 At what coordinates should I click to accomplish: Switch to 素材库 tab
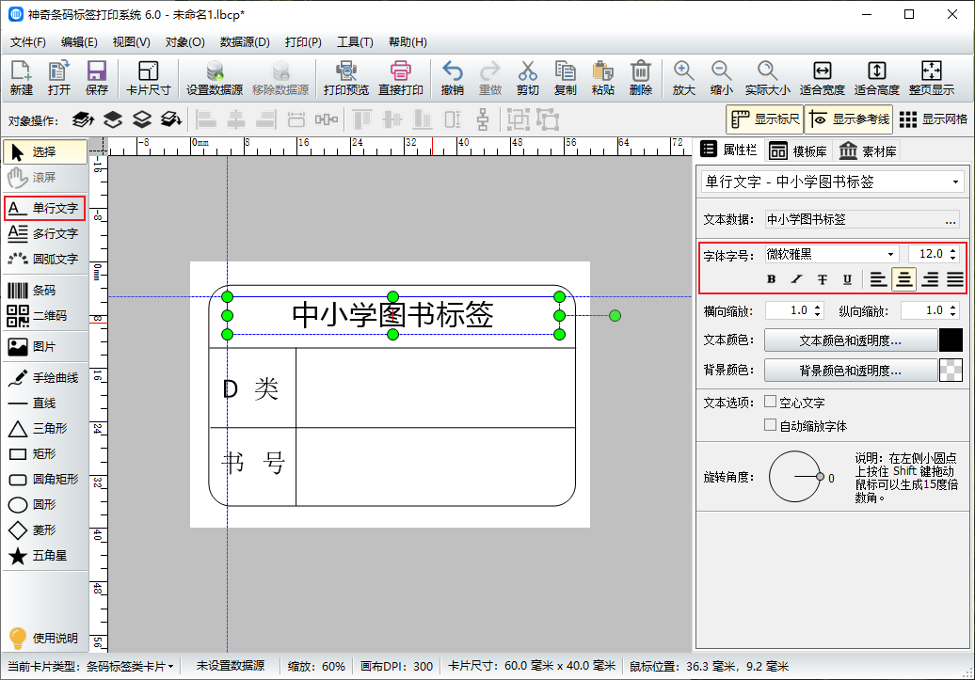(x=868, y=151)
